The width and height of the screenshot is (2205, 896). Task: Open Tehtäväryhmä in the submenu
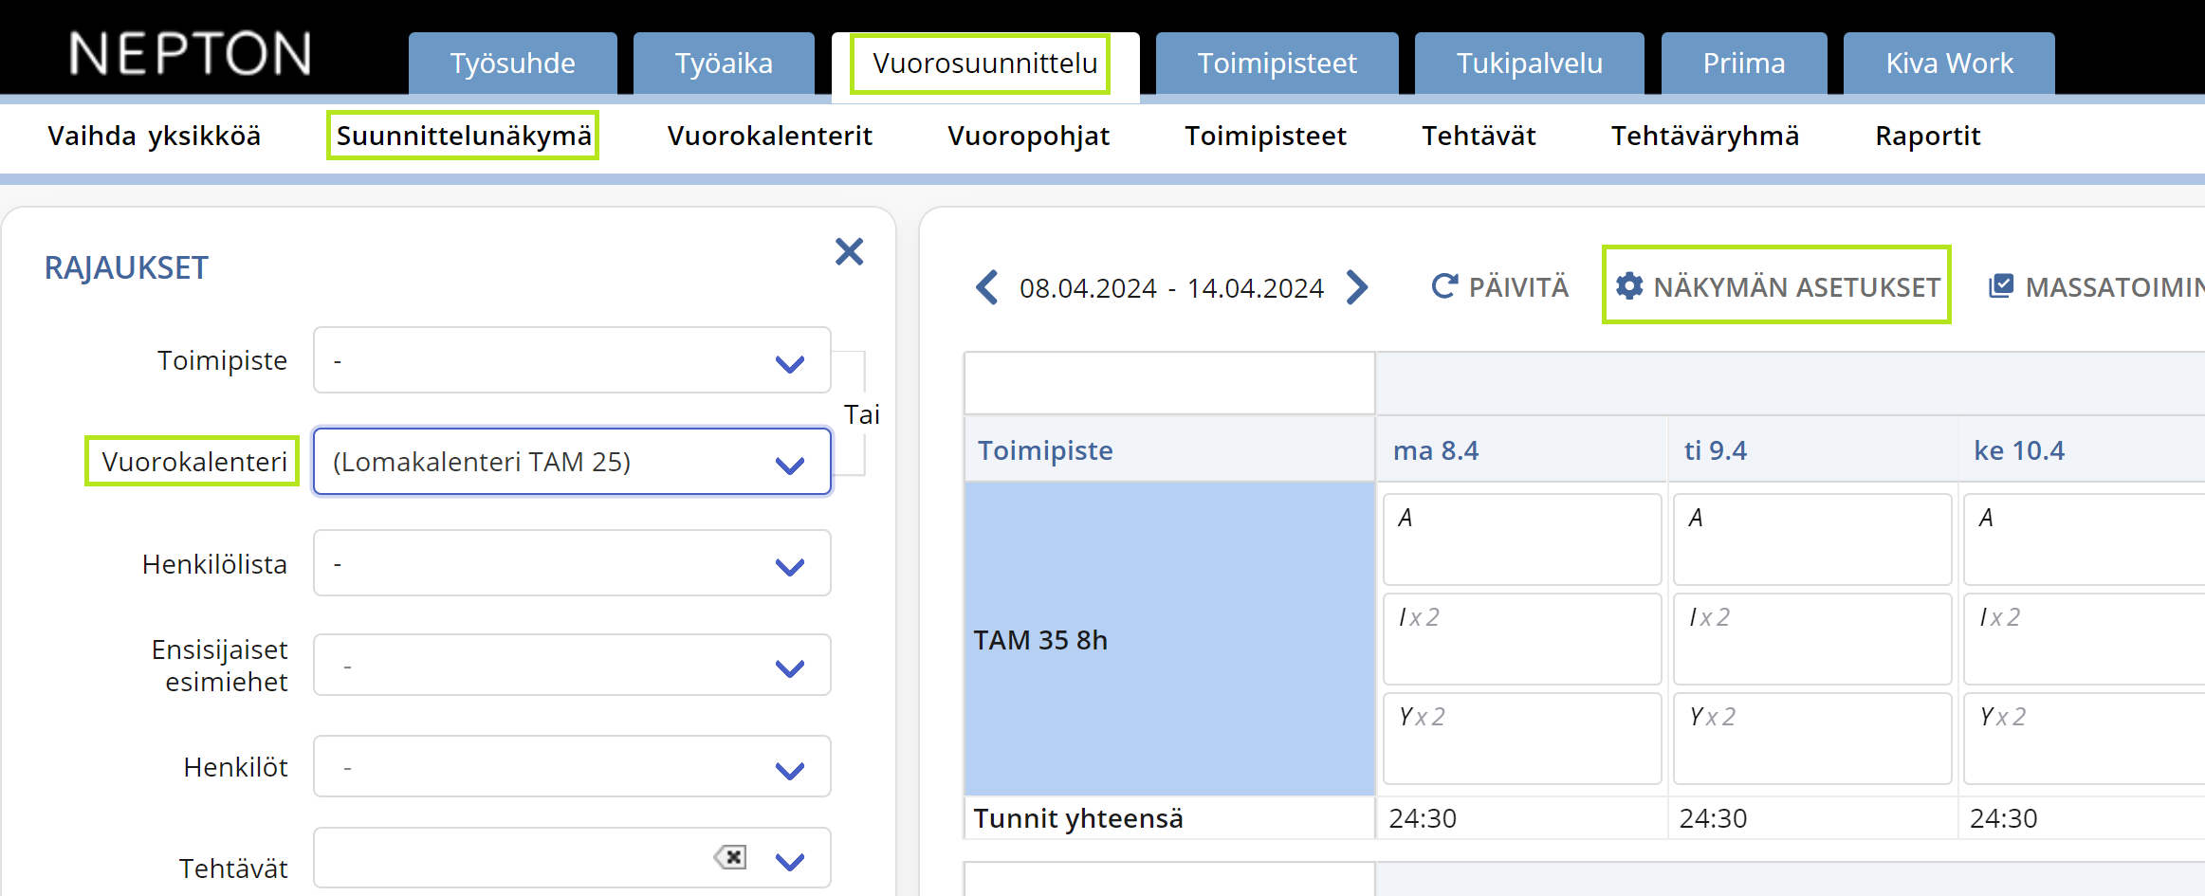click(1705, 136)
